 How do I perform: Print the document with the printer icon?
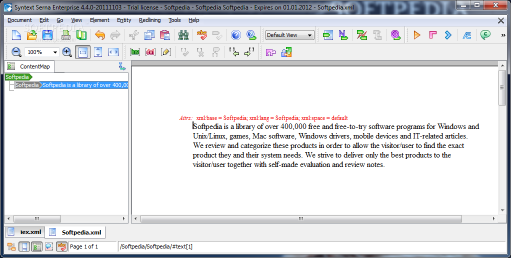(x=66, y=35)
